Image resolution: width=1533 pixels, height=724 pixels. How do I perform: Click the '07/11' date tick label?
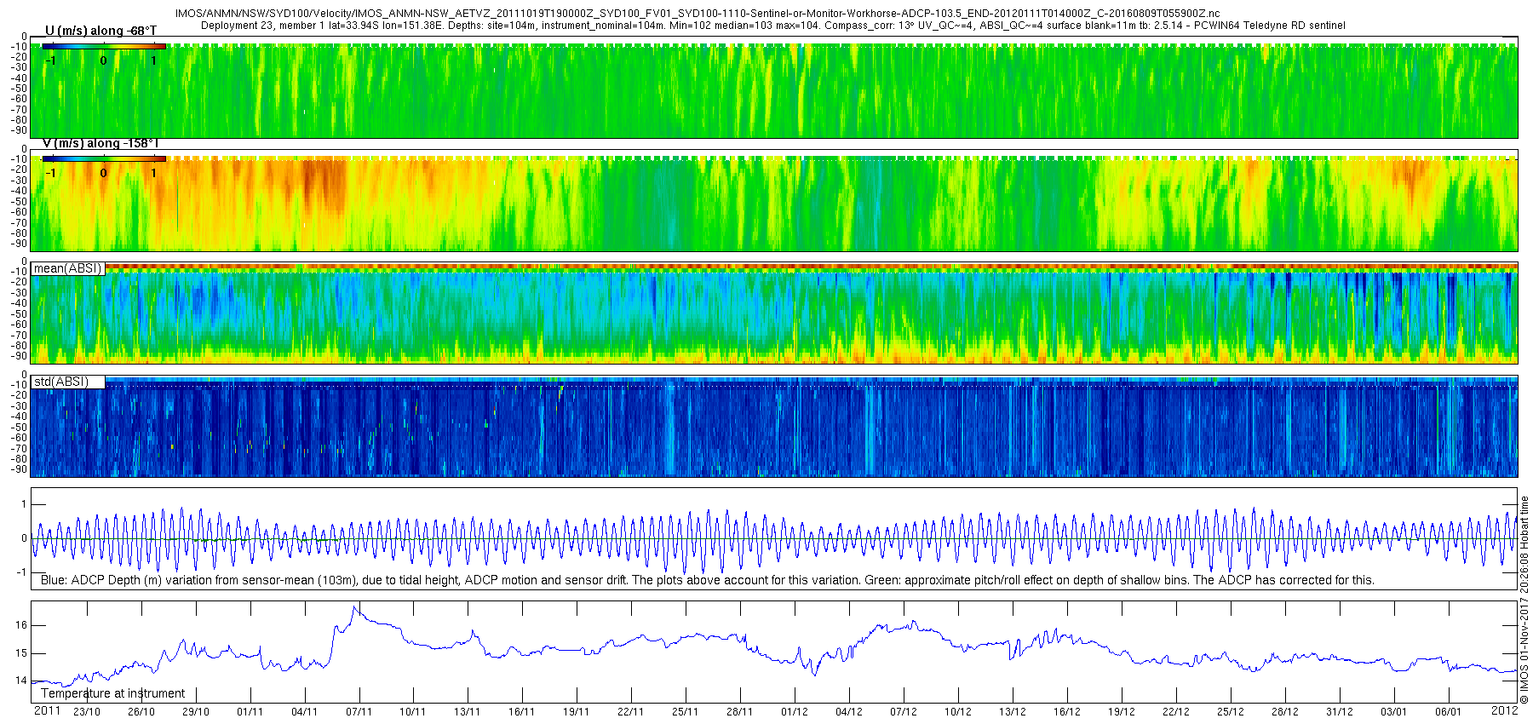click(359, 712)
